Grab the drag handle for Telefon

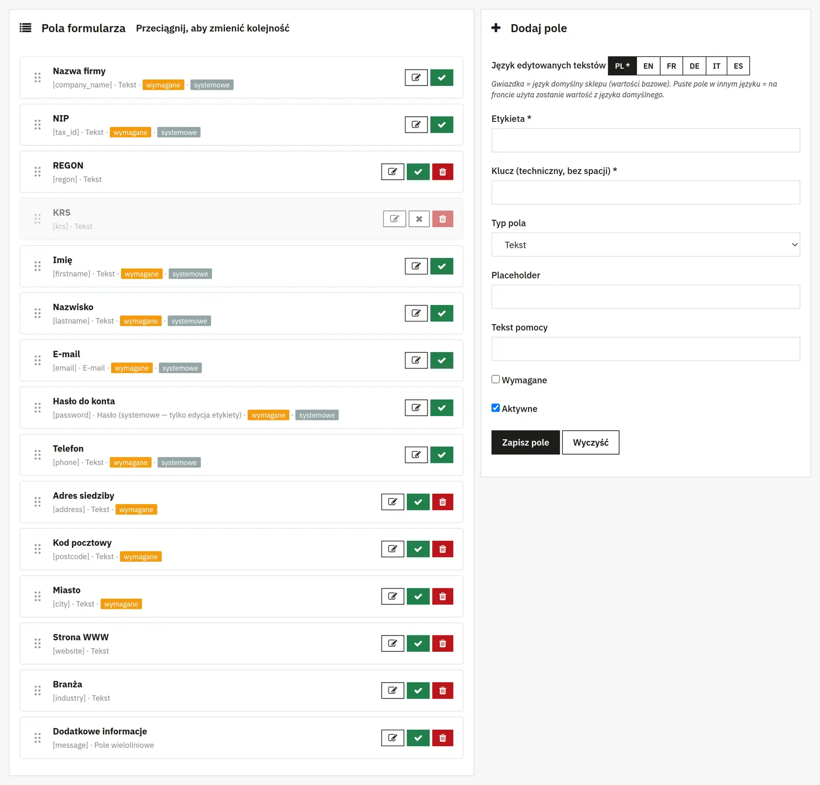tap(37, 455)
